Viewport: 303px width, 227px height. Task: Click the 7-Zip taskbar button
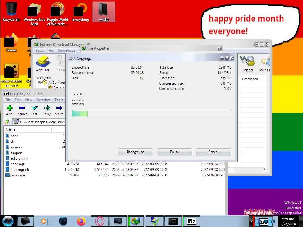(x=191, y=221)
